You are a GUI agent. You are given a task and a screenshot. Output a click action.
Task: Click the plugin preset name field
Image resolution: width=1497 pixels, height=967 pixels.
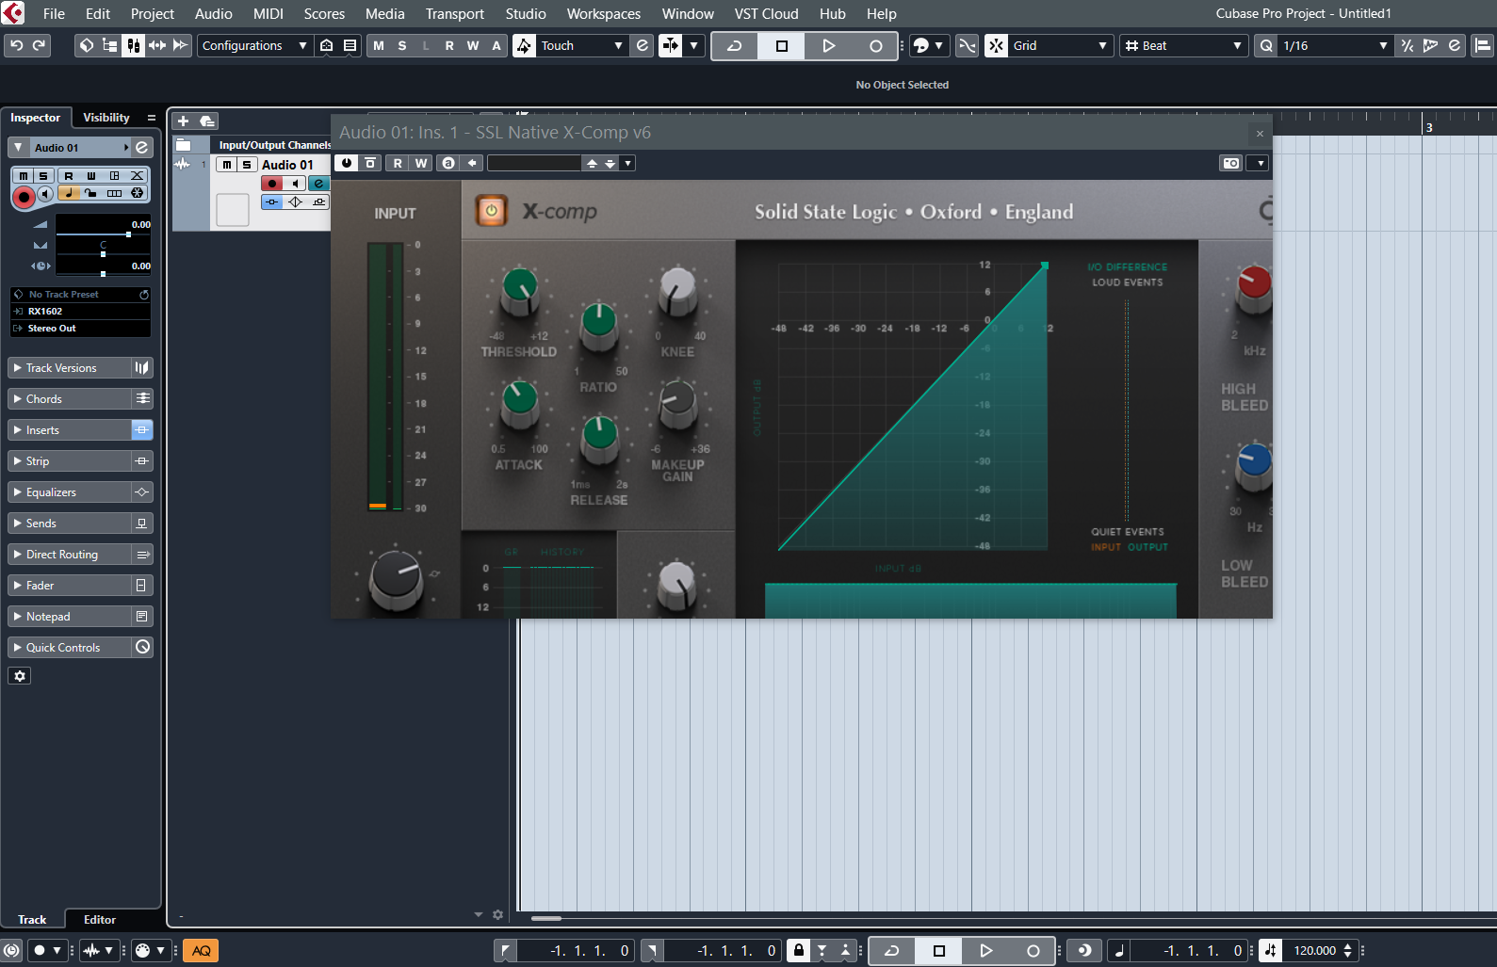click(534, 163)
